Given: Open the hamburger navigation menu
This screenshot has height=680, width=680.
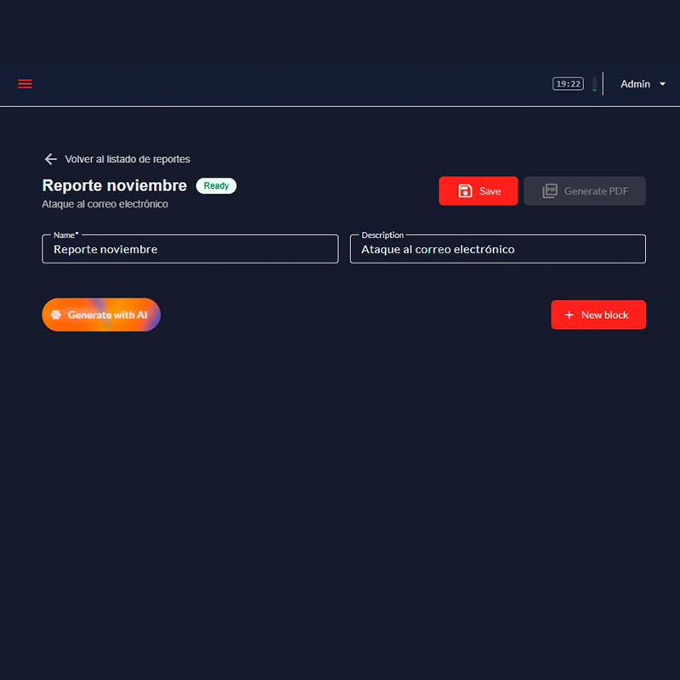Looking at the screenshot, I should coord(25,83).
